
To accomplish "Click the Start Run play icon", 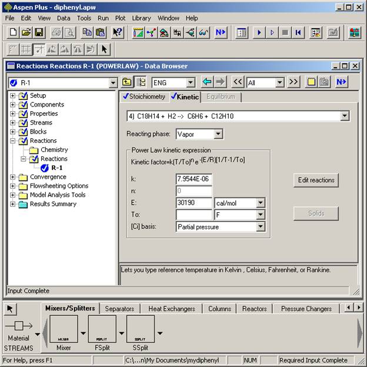I will click(259, 32).
